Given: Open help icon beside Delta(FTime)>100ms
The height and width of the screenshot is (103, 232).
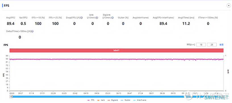Looking at the screenshot, I should coord(32,31).
